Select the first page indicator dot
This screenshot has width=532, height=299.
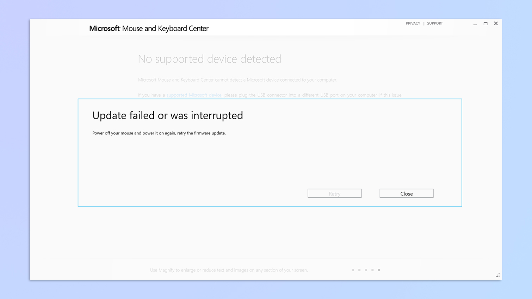[353, 270]
